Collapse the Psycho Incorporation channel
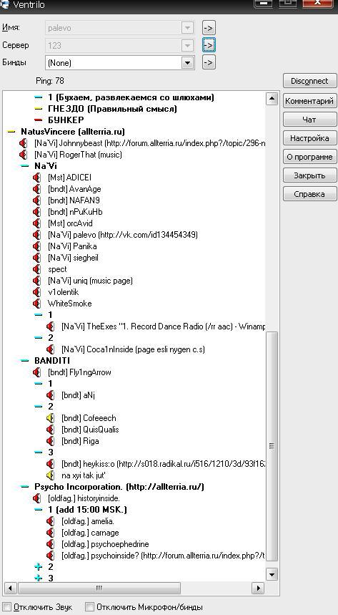Image resolution: width=338 pixels, height=615 pixels. [x=25, y=487]
